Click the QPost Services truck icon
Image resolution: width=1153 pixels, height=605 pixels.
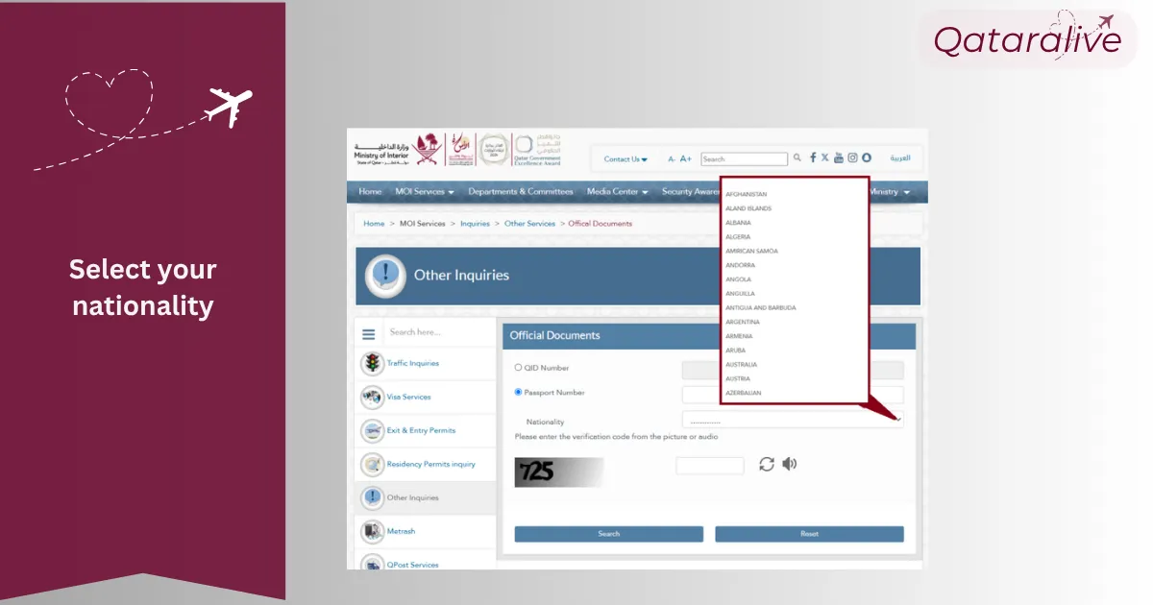tap(372, 564)
